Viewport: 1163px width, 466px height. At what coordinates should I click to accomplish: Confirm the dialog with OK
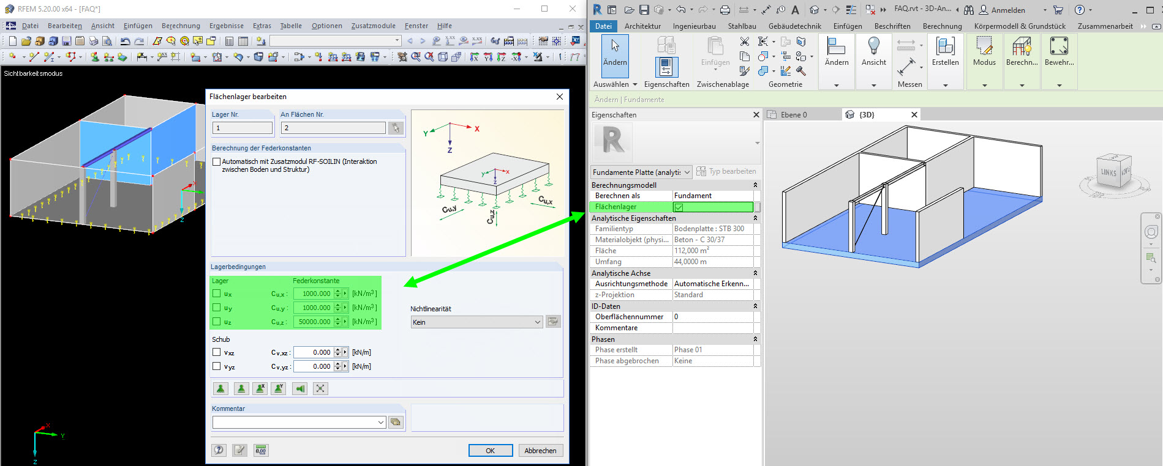[x=491, y=451]
